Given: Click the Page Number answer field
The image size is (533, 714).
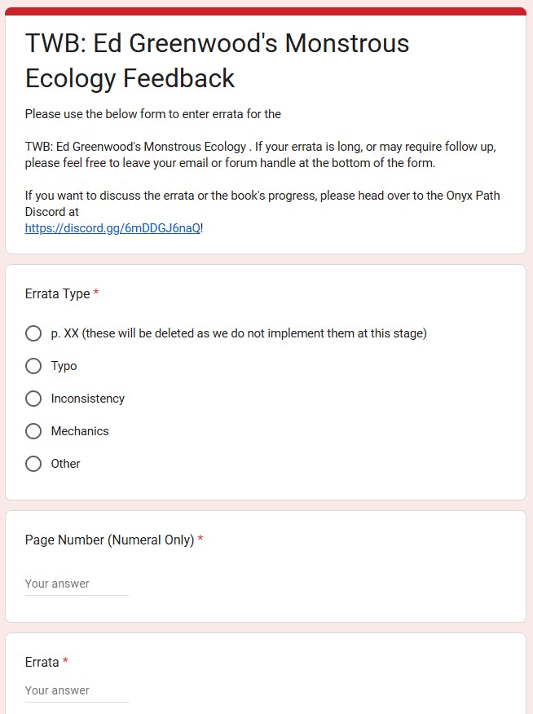Looking at the screenshot, I should point(77,584).
